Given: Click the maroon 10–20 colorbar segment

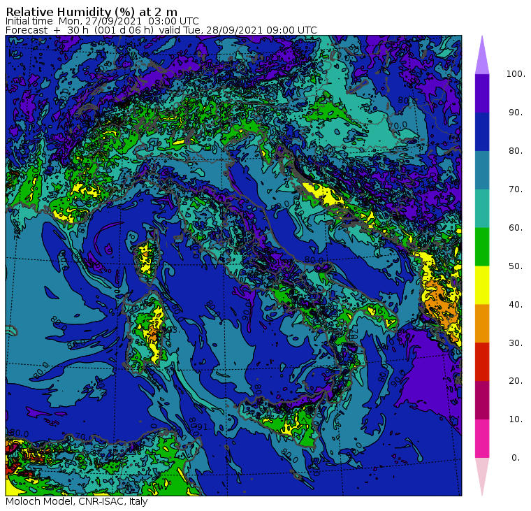Looking at the screenshot, I should (x=482, y=400).
